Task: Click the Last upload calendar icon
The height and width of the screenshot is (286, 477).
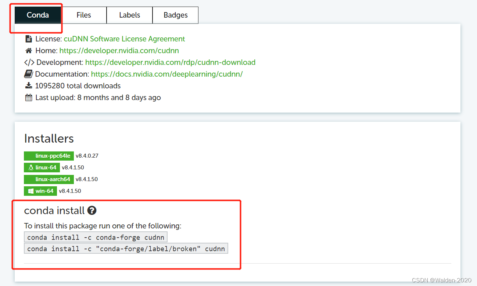Action: point(29,98)
